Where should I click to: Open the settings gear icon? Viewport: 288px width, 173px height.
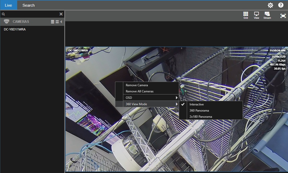[x=270, y=5]
